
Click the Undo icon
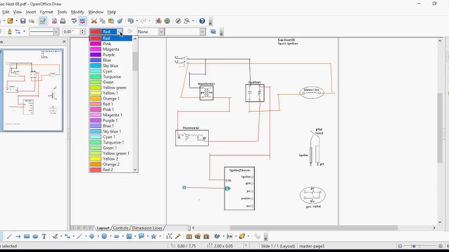[x=131, y=21]
